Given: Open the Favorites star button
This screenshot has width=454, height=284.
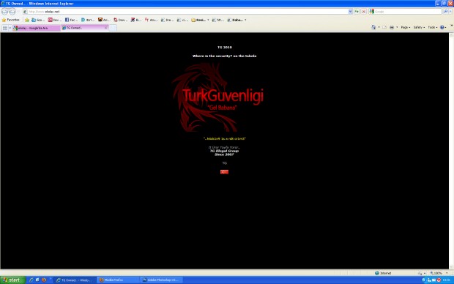Looking at the screenshot, I should tap(11, 20).
